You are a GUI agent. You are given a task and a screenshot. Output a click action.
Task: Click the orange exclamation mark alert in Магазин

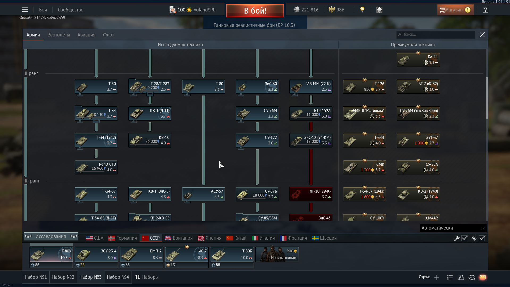tap(468, 10)
